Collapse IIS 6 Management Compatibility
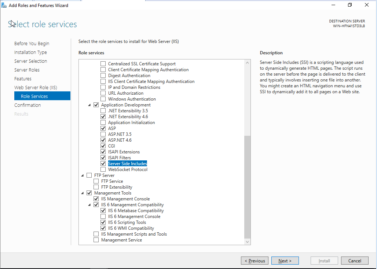The width and height of the screenshot is (377, 269). (89, 204)
